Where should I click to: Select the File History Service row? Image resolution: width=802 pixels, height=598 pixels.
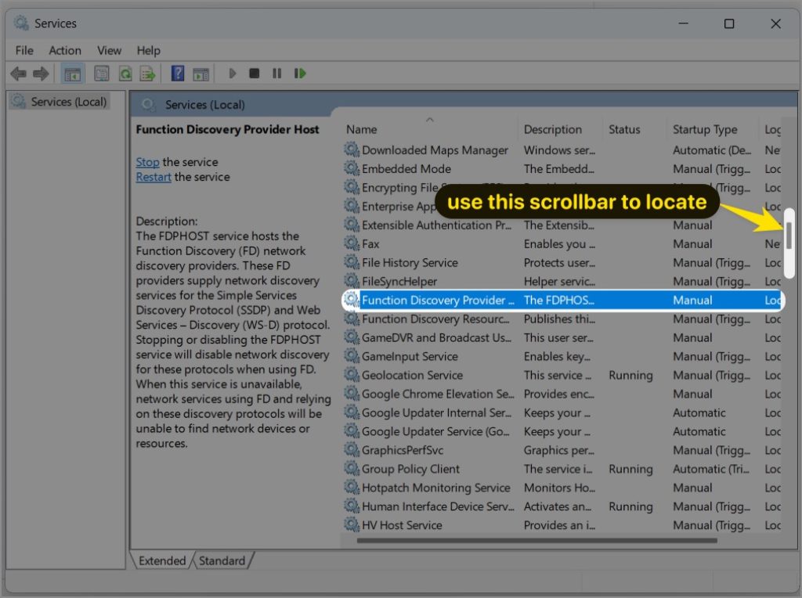pos(561,263)
